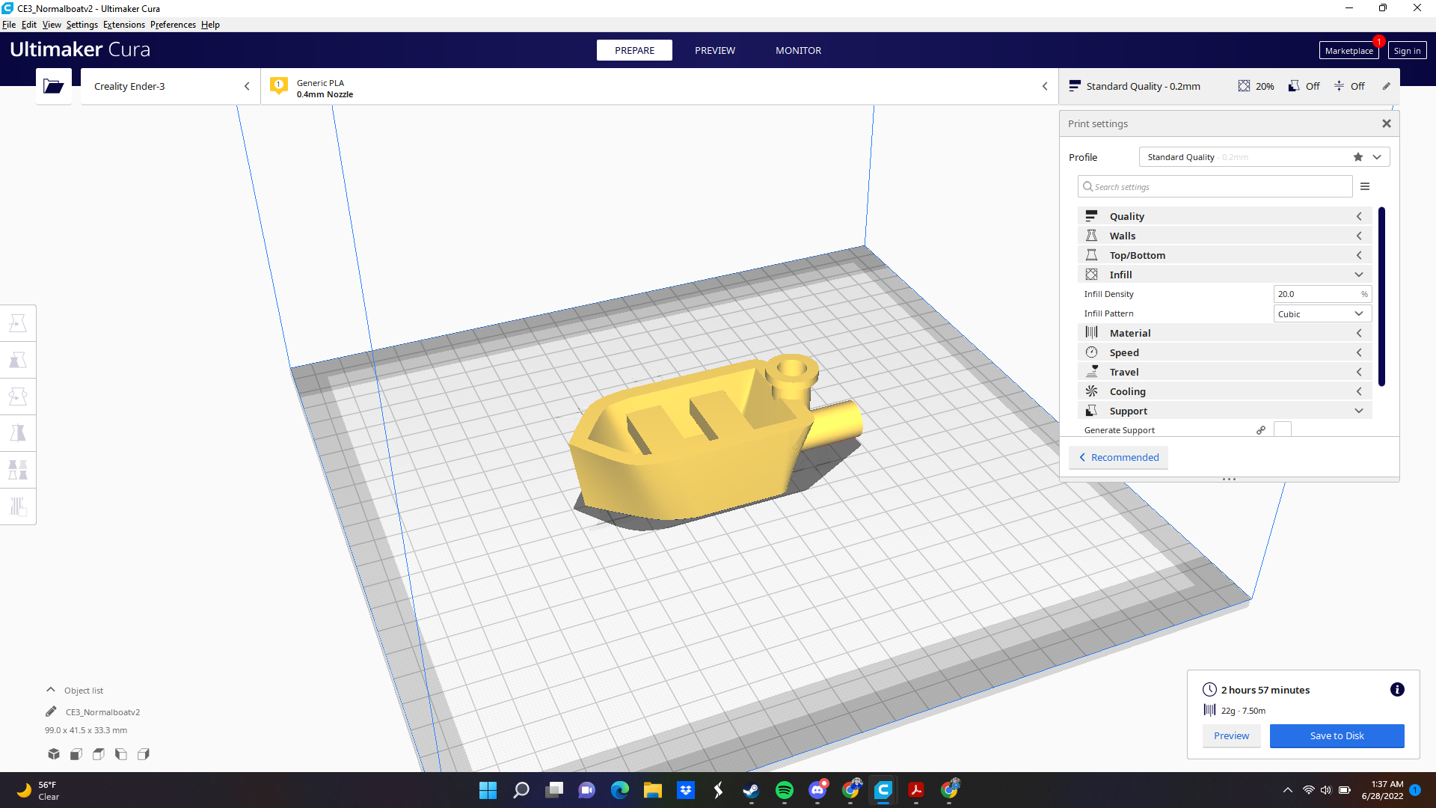The width and height of the screenshot is (1436, 808).
Task: Close the Print settings panel
Action: [1387, 123]
